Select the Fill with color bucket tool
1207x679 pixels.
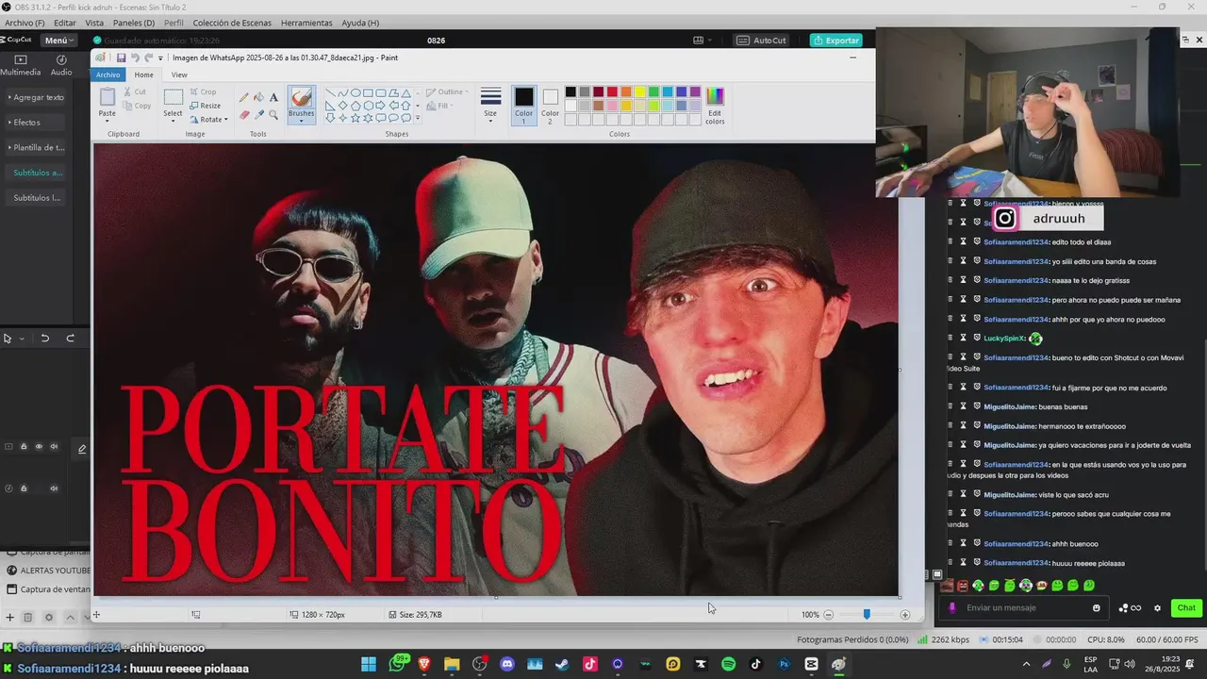pos(259,97)
